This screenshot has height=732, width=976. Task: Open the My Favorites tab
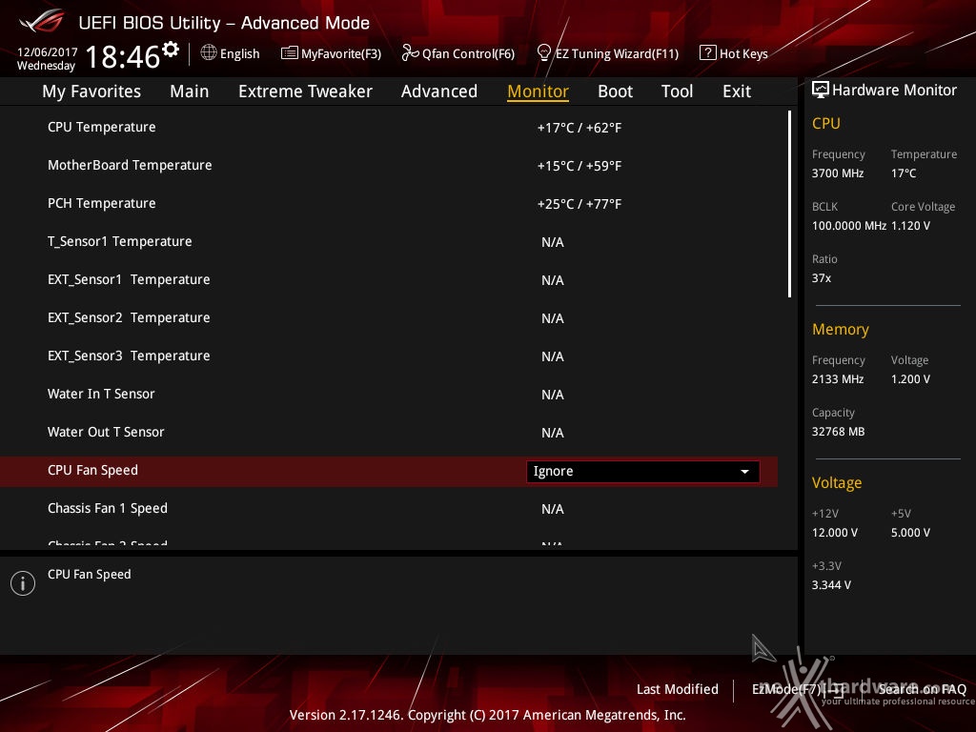pos(91,91)
